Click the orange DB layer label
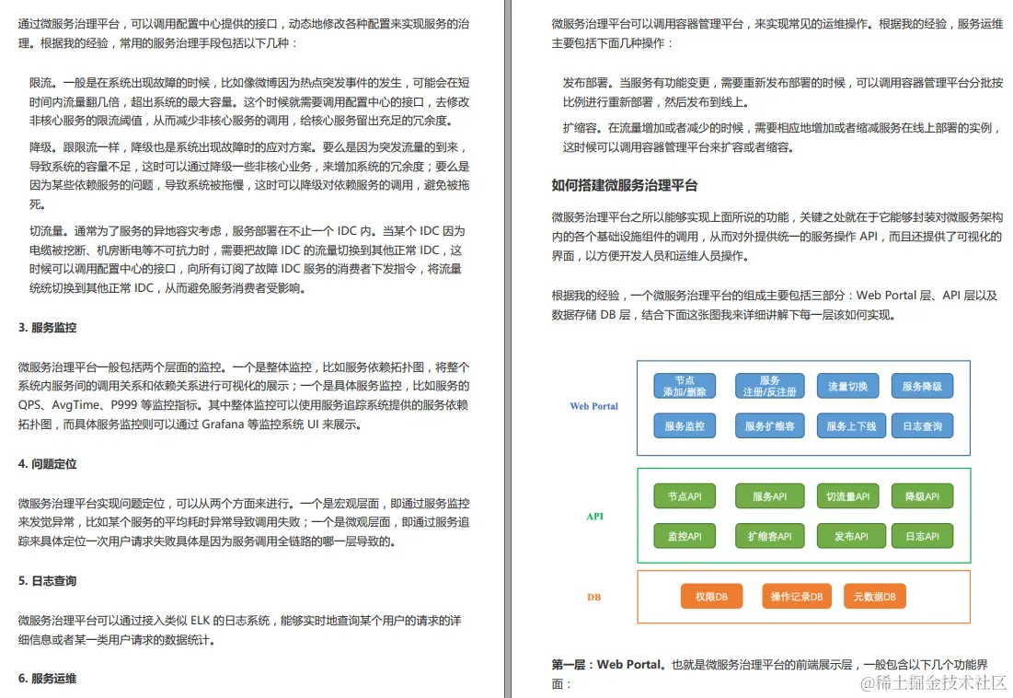This screenshot has width=1013, height=698. point(593,598)
